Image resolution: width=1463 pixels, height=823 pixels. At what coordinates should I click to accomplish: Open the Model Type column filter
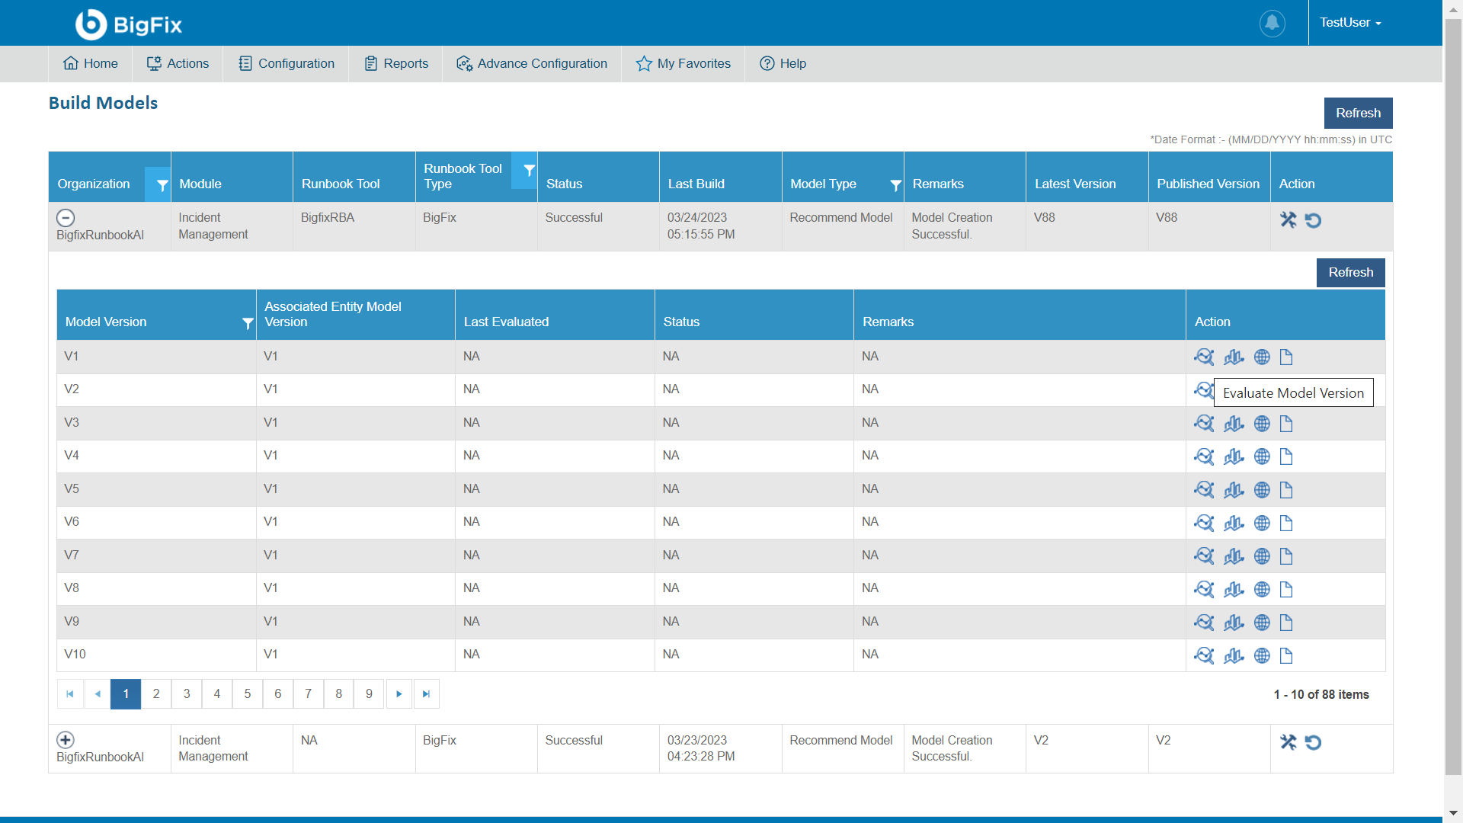(895, 185)
